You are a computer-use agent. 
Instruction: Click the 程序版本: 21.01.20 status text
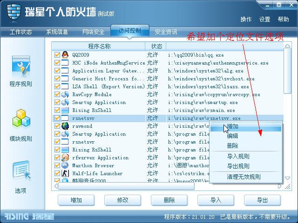click(x=190, y=217)
